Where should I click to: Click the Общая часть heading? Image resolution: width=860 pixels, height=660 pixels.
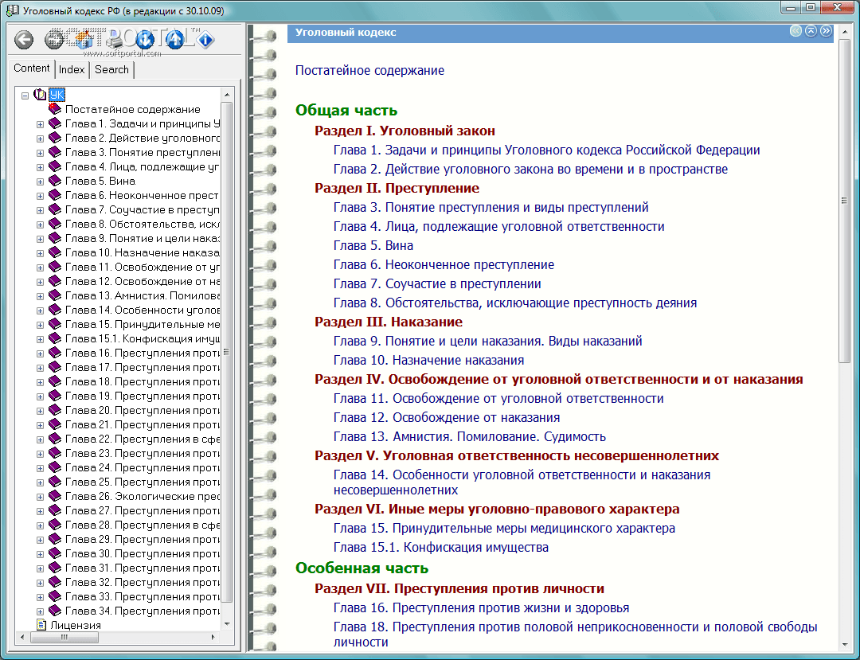346,110
